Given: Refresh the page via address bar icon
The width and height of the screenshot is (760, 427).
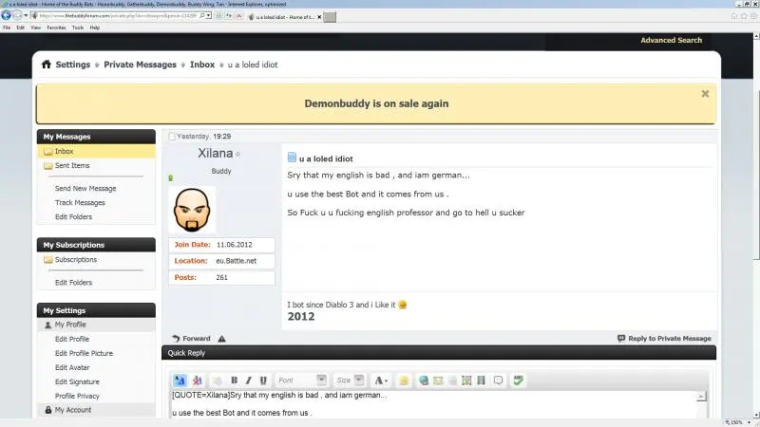Looking at the screenshot, I should click(229, 15).
